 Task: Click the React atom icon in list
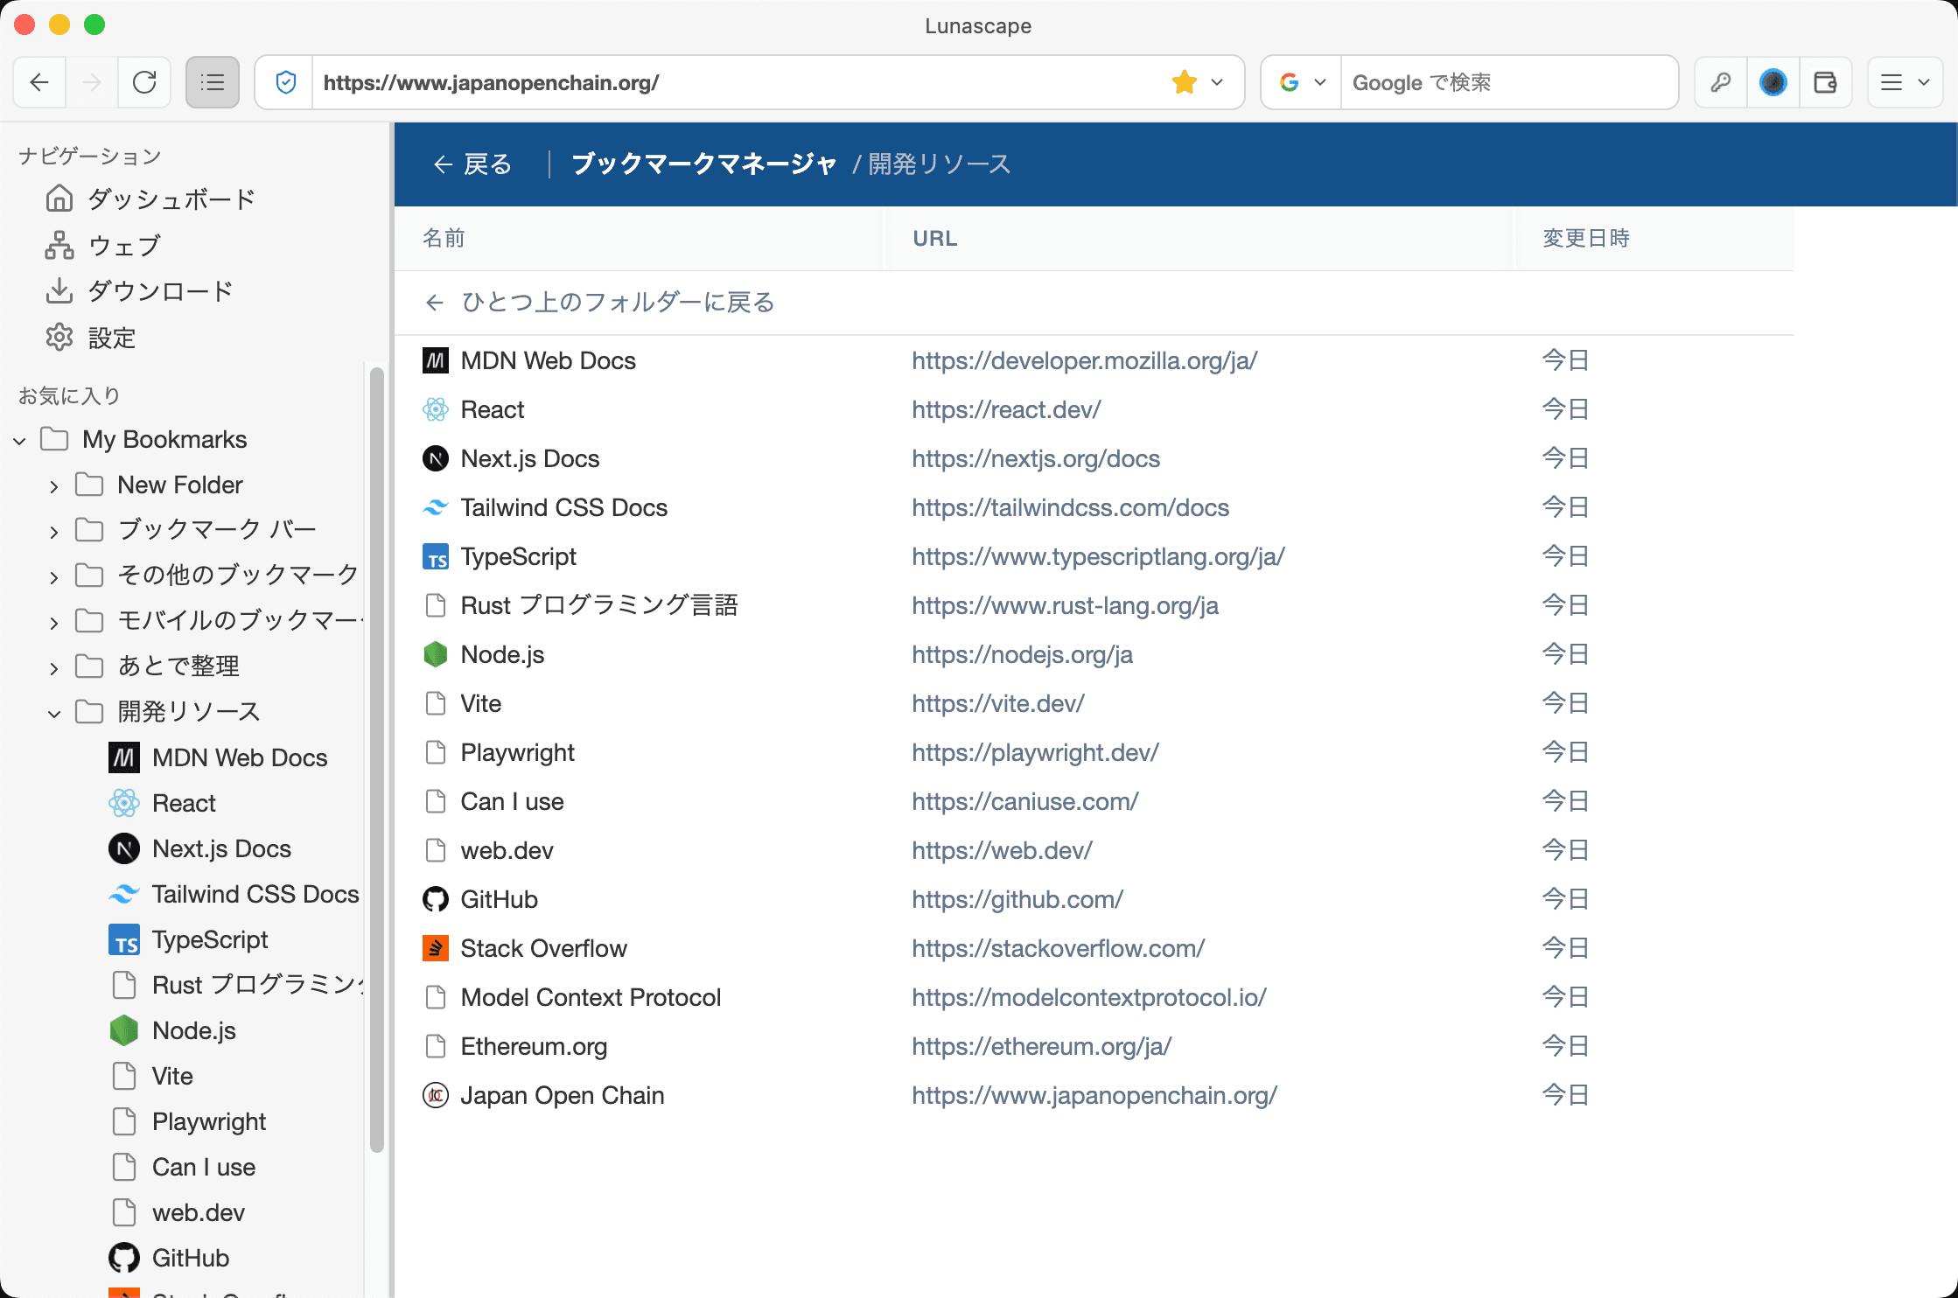coord(436,409)
